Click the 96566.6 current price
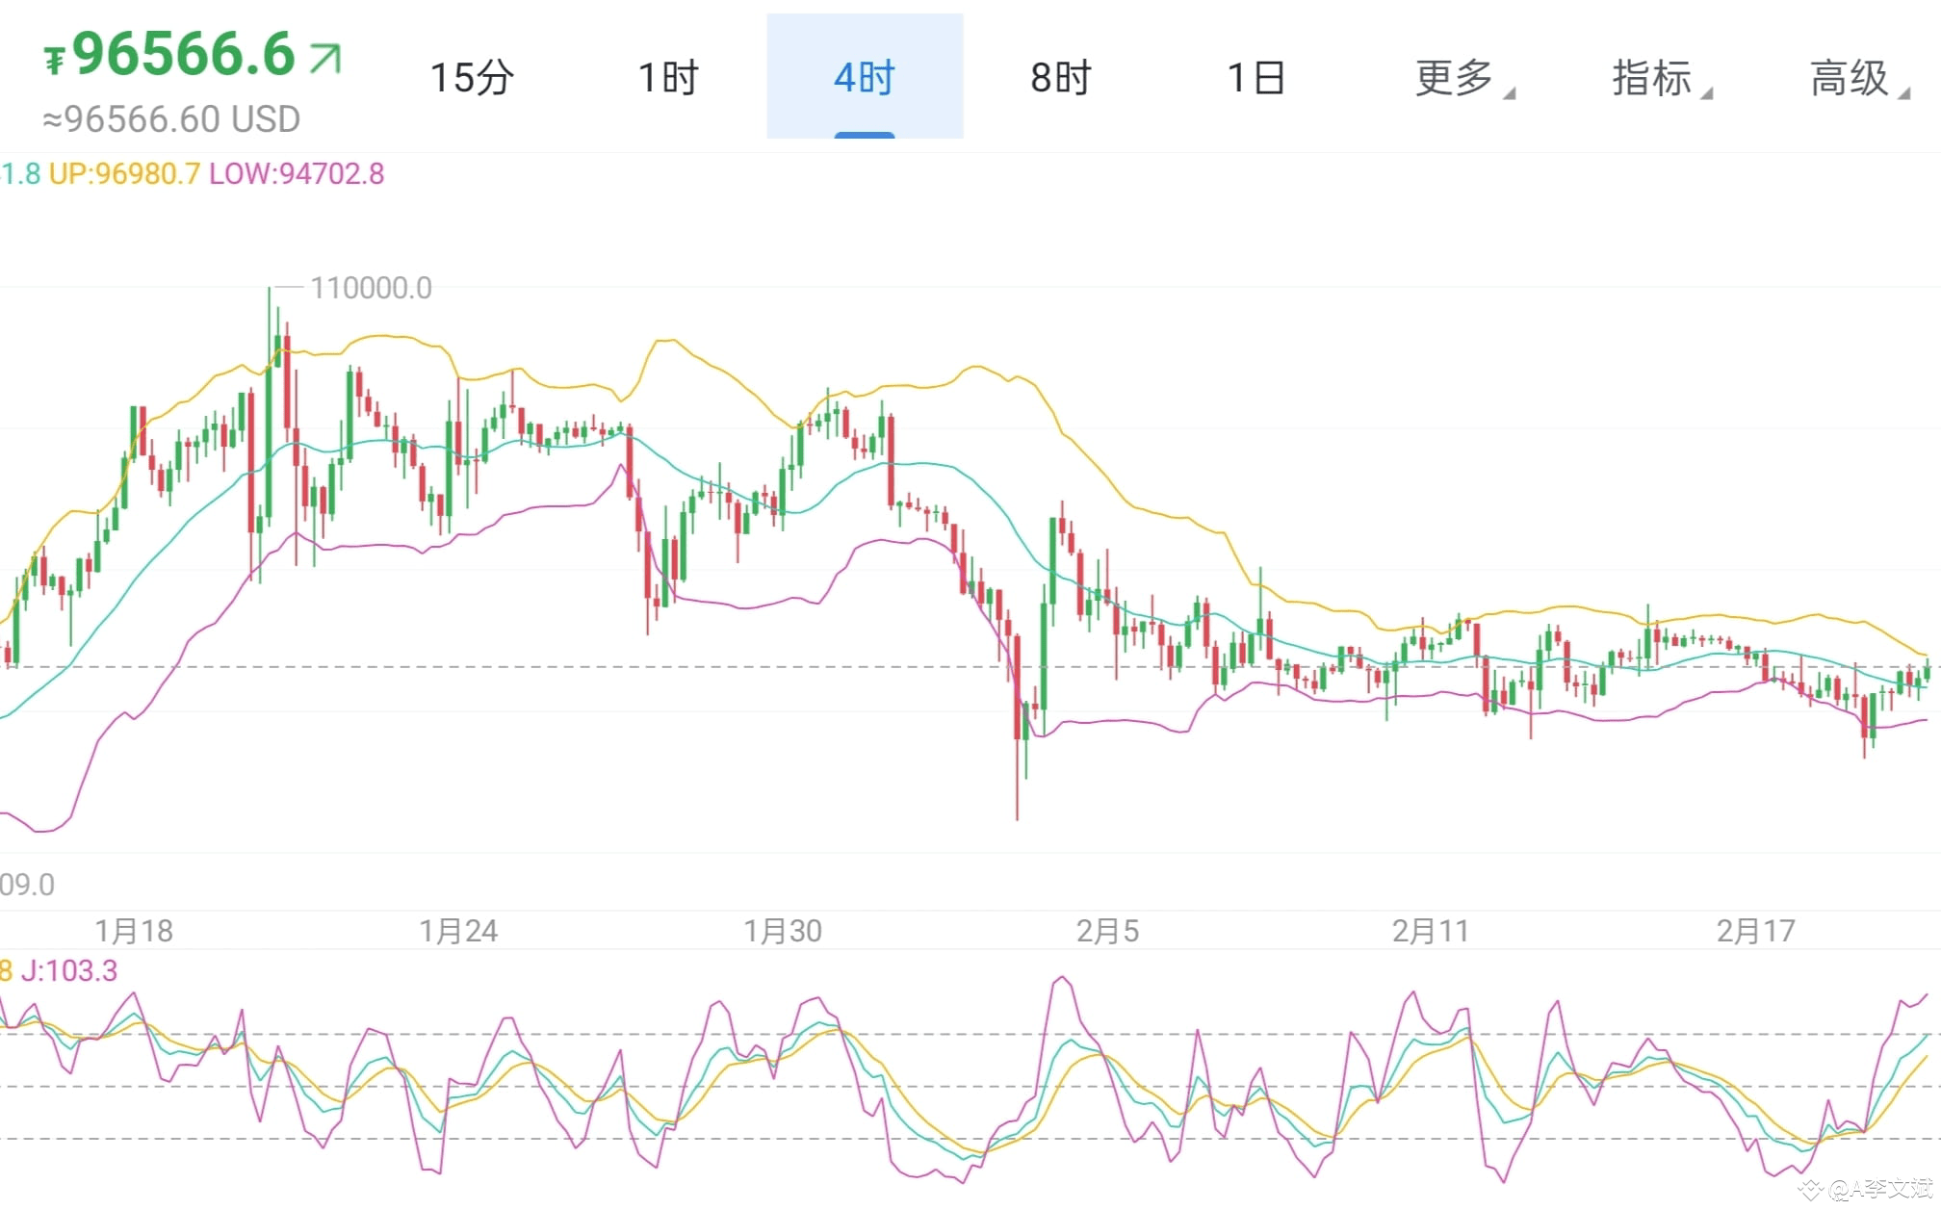The height and width of the screenshot is (1210, 1941). pyautogui.click(x=184, y=54)
